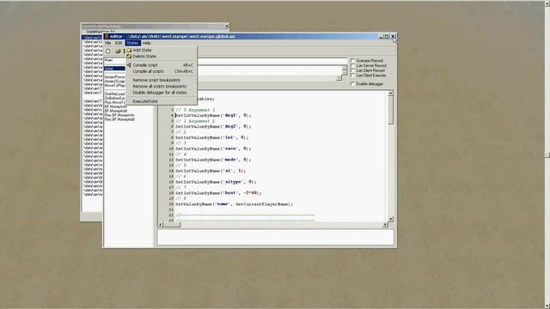The width and height of the screenshot is (550, 309).
Task: Choose Compile all scripts from the menu
Action: click(x=162, y=71)
